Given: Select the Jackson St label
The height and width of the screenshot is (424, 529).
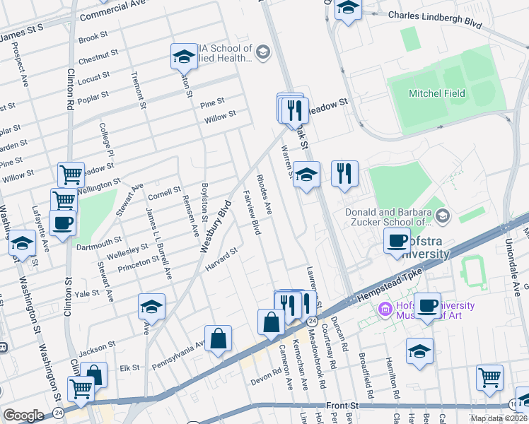Looking at the screenshot, I should coord(97,349).
